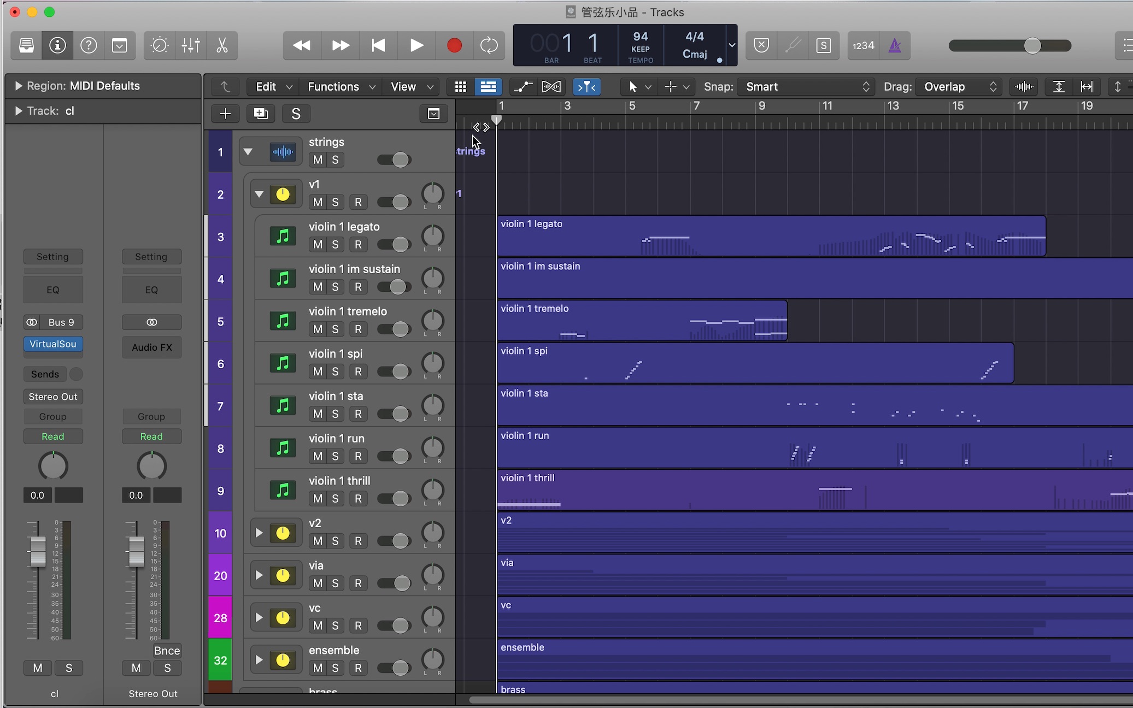Viewport: 1133px width, 708px height.
Task: Click the rewind to beginning button
Action: 378,46
